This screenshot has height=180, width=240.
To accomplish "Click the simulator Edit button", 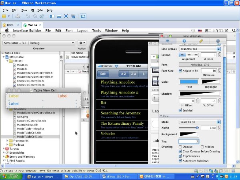I will click(103, 74).
